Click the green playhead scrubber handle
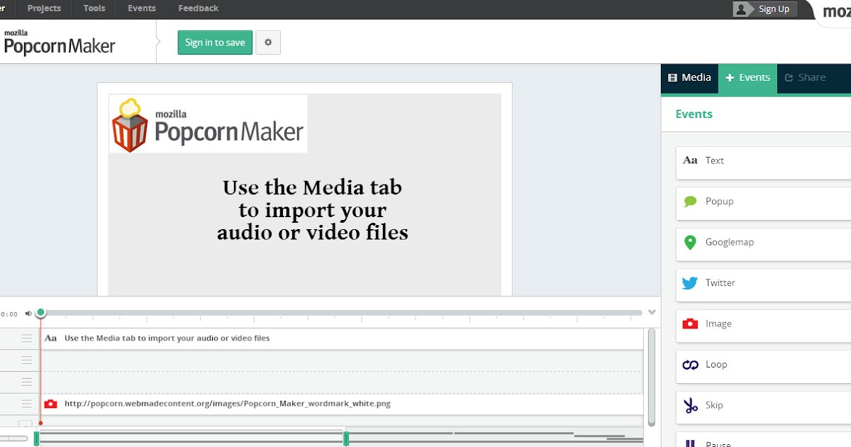Viewport: 851px width, 447px height. tap(40, 311)
